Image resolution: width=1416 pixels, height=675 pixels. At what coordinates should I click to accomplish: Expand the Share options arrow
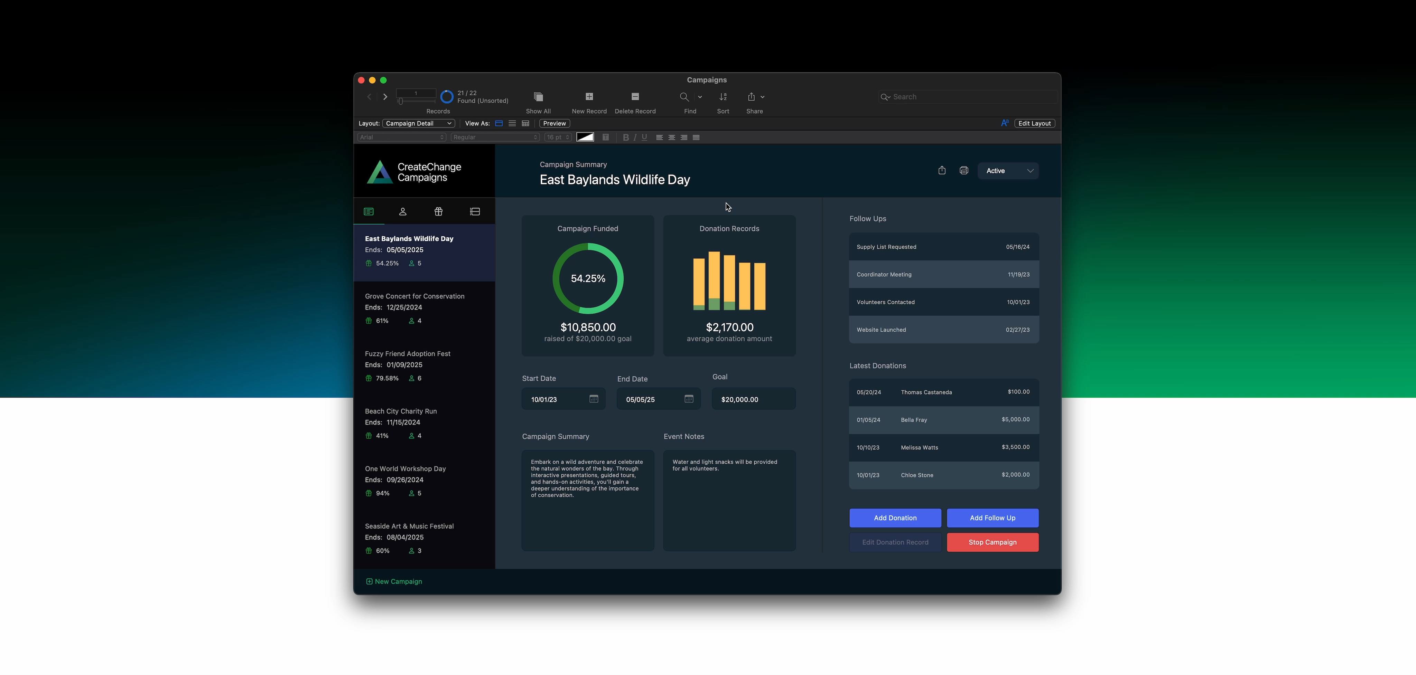tap(762, 97)
